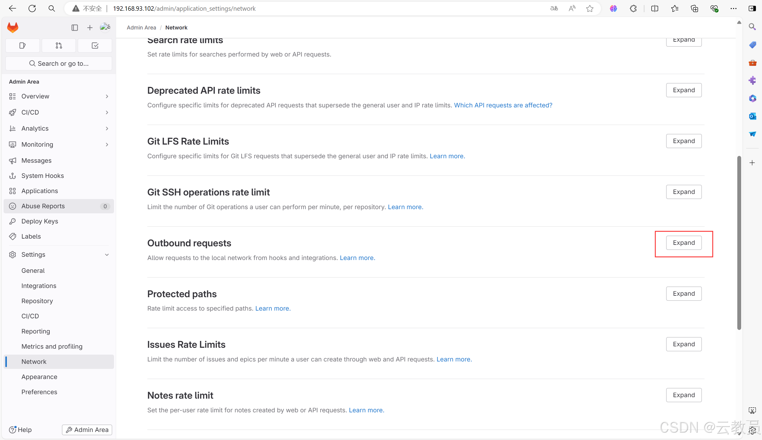The image size is (762, 440).
Task: Open Reporting settings
Action: (59, 331)
